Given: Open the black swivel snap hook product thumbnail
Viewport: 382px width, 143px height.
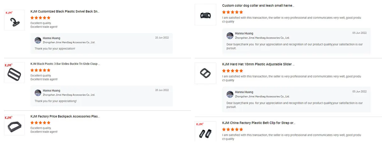Looking at the screenshot, I should click(14, 20).
